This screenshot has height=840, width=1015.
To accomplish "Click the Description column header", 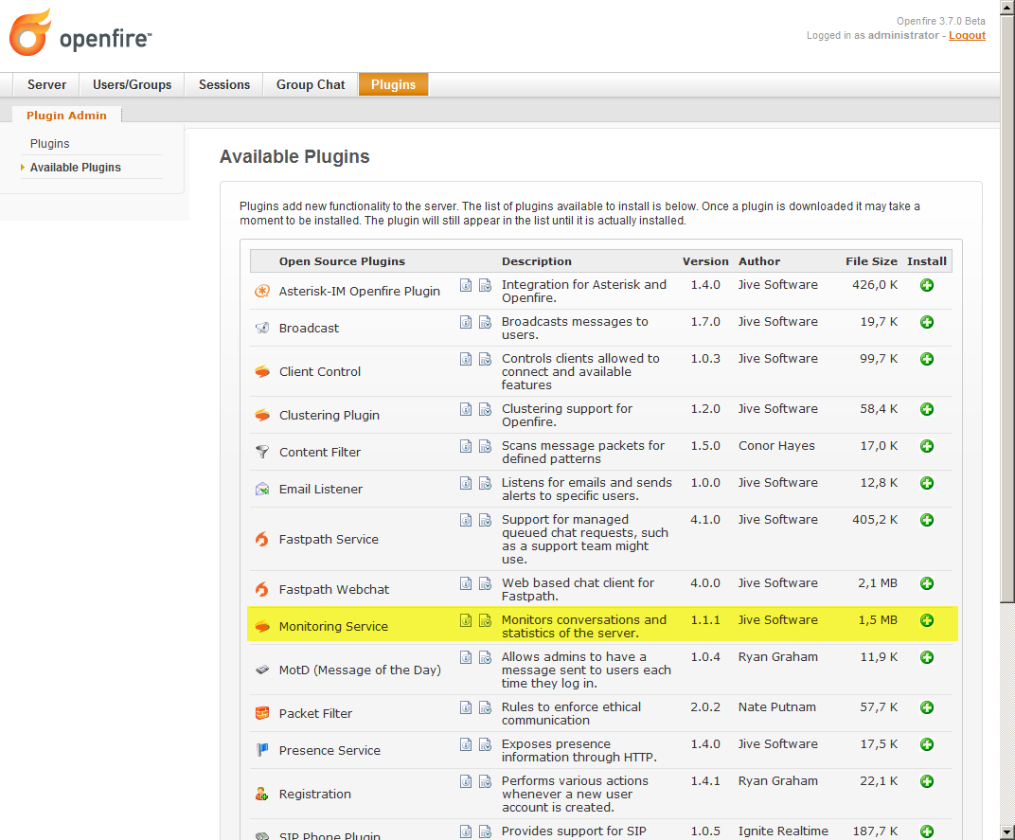I will [537, 261].
